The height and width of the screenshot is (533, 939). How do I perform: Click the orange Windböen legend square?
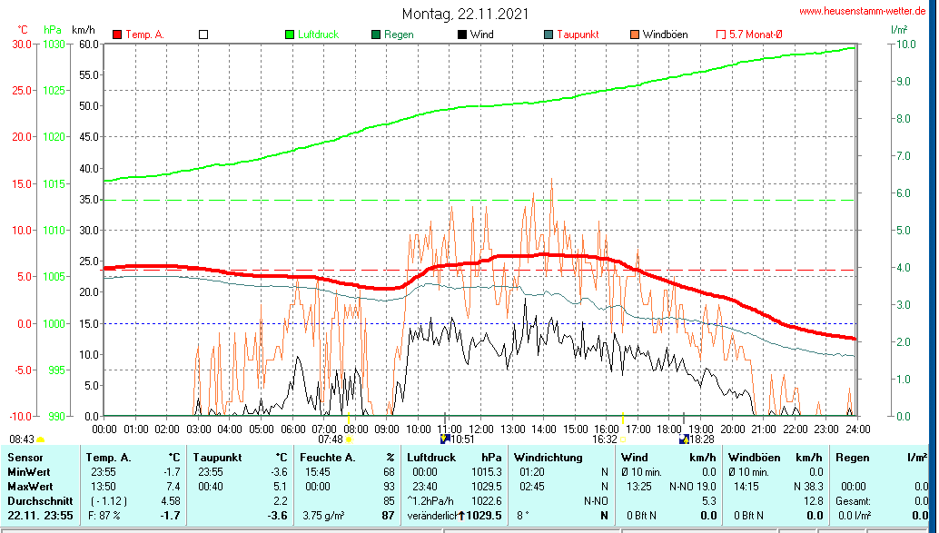tap(635, 35)
